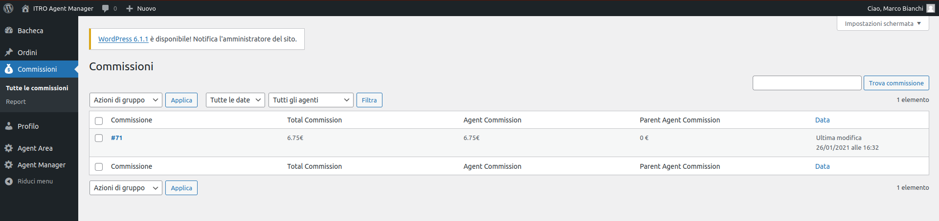The width and height of the screenshot is (939, 221).
Task: Open Agent Area gear icon
Action: (9, 148)
